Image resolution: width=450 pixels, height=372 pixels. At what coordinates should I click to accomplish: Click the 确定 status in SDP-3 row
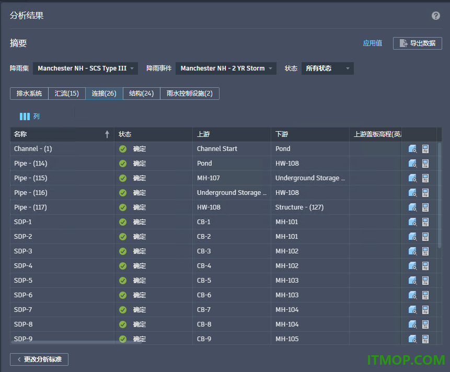[140, 251]
